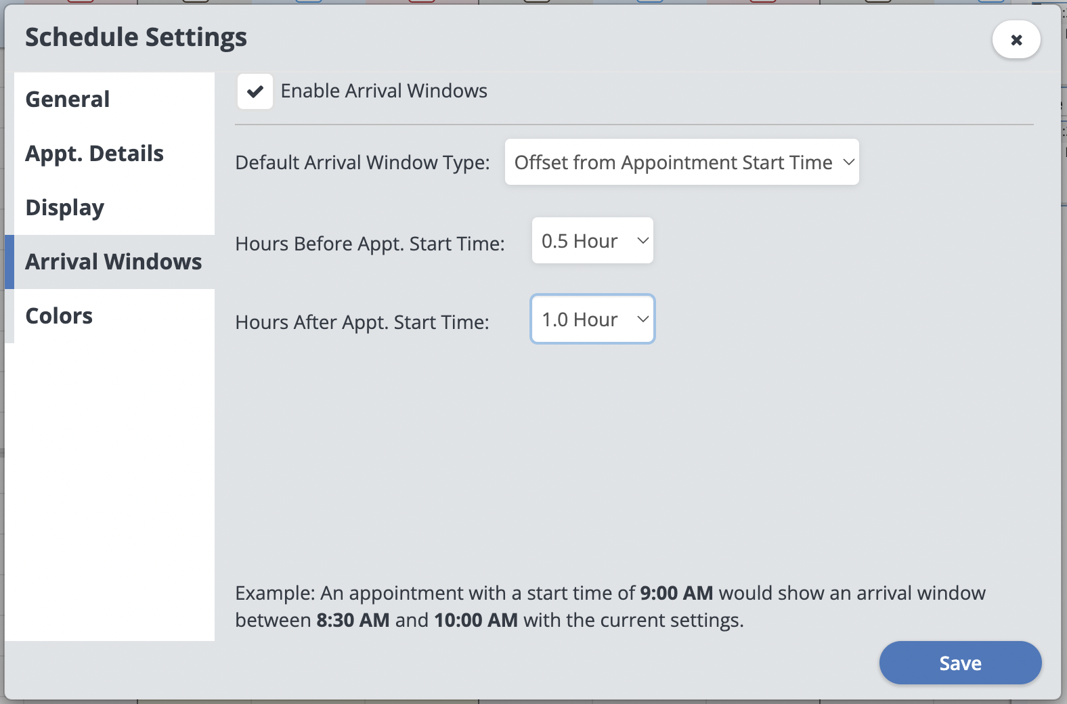Click chevron arrow on Offset from Appointment dropdown
Image resolution: width=1067 pixels, height=704 pixels.
point(848,162)
